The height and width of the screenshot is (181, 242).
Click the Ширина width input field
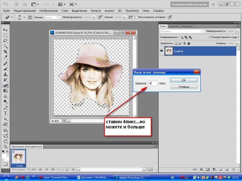point(153,83)
